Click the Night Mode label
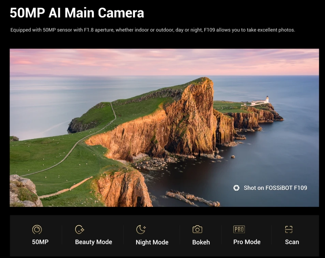325x258 pixels. click(152, 242)
